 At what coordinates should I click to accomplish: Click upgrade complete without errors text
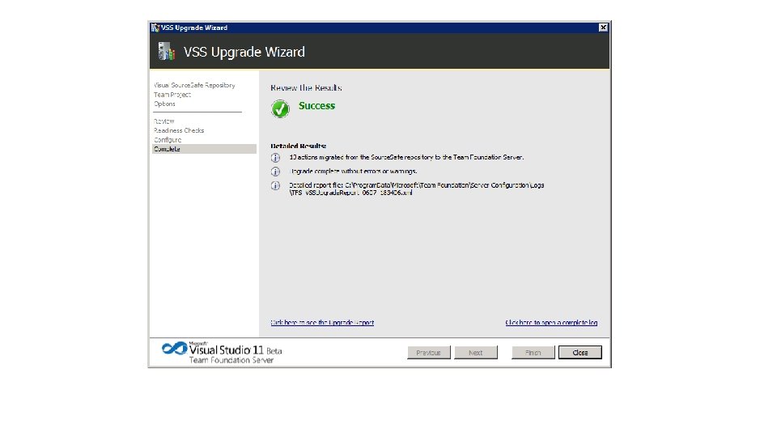point(354,171)
